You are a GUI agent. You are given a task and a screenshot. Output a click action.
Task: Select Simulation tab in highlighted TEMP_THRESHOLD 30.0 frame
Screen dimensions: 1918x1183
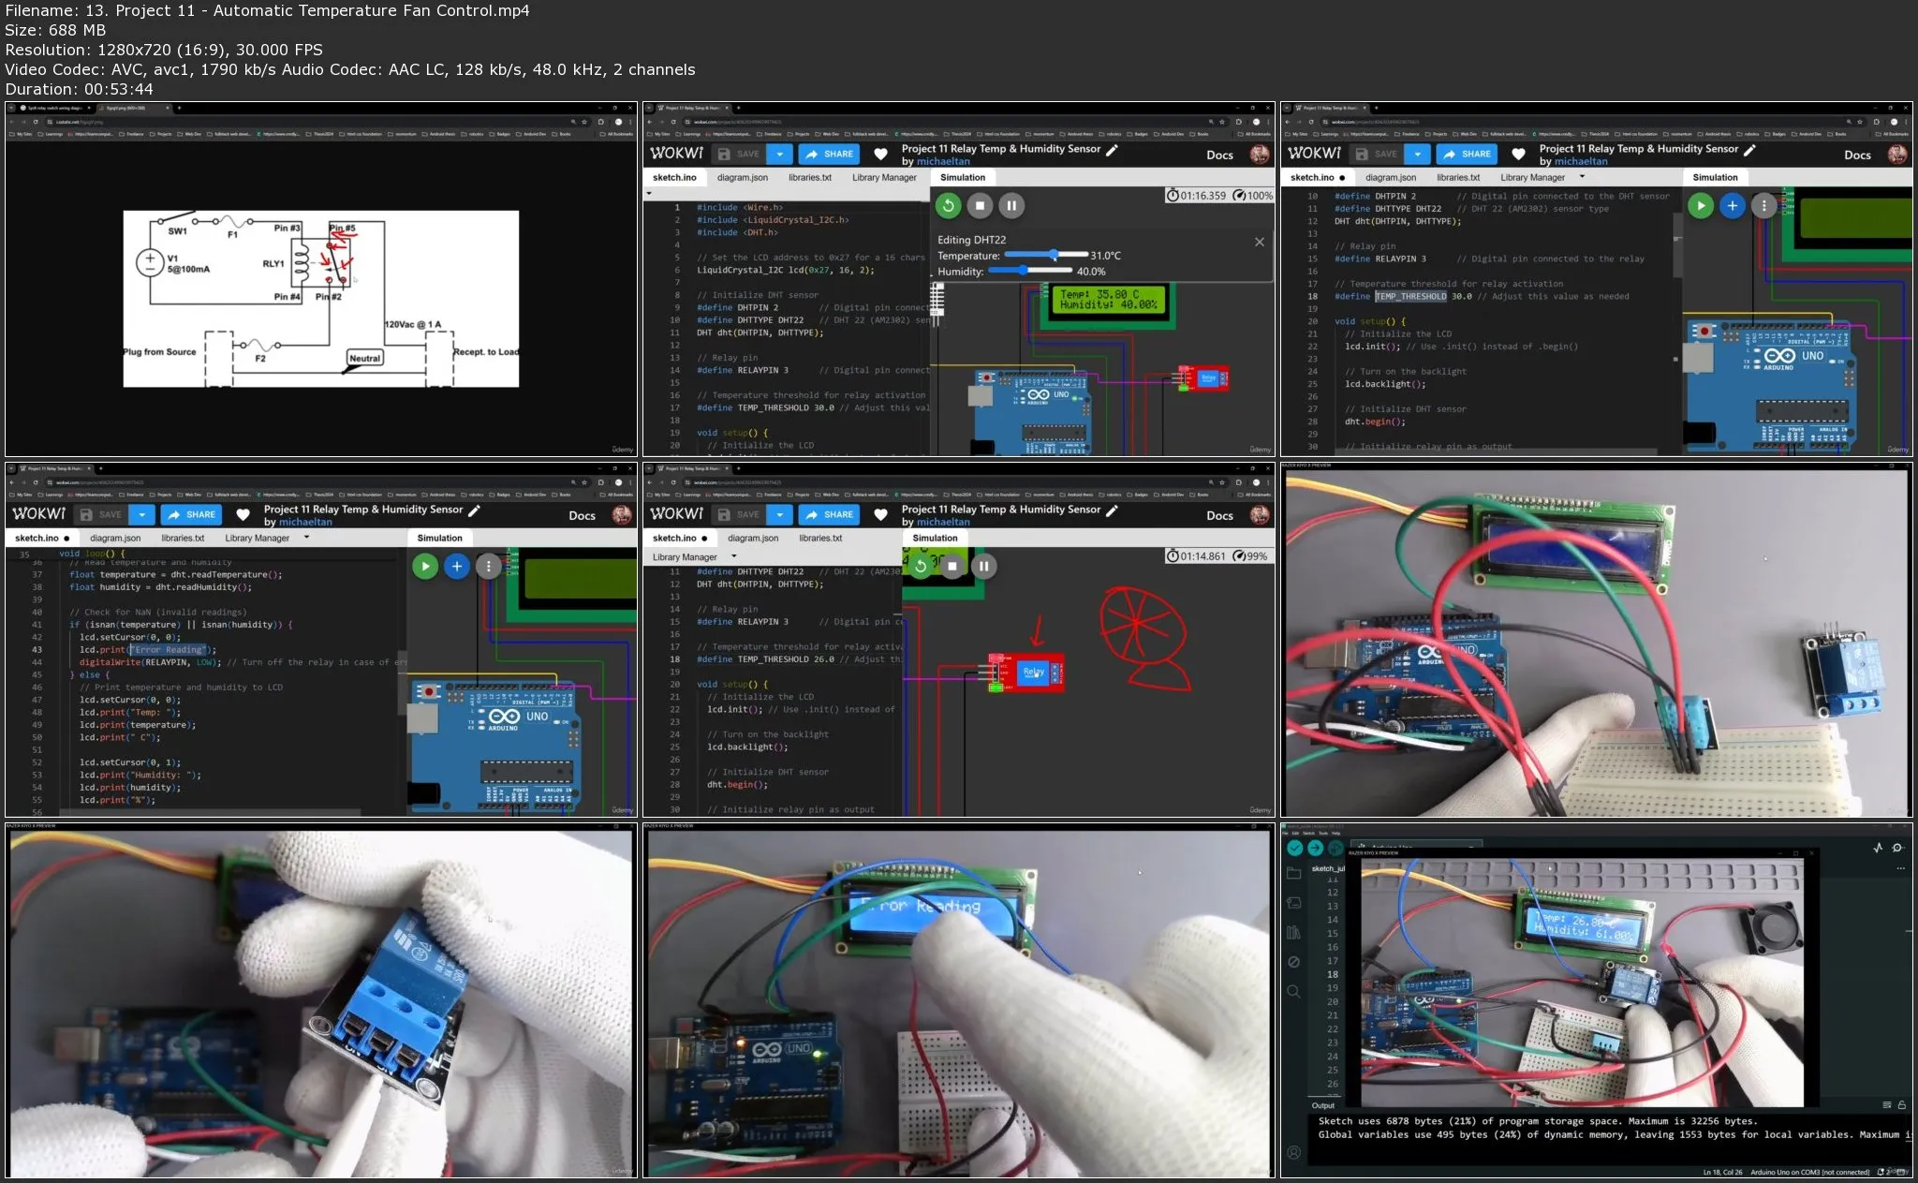1715,177
